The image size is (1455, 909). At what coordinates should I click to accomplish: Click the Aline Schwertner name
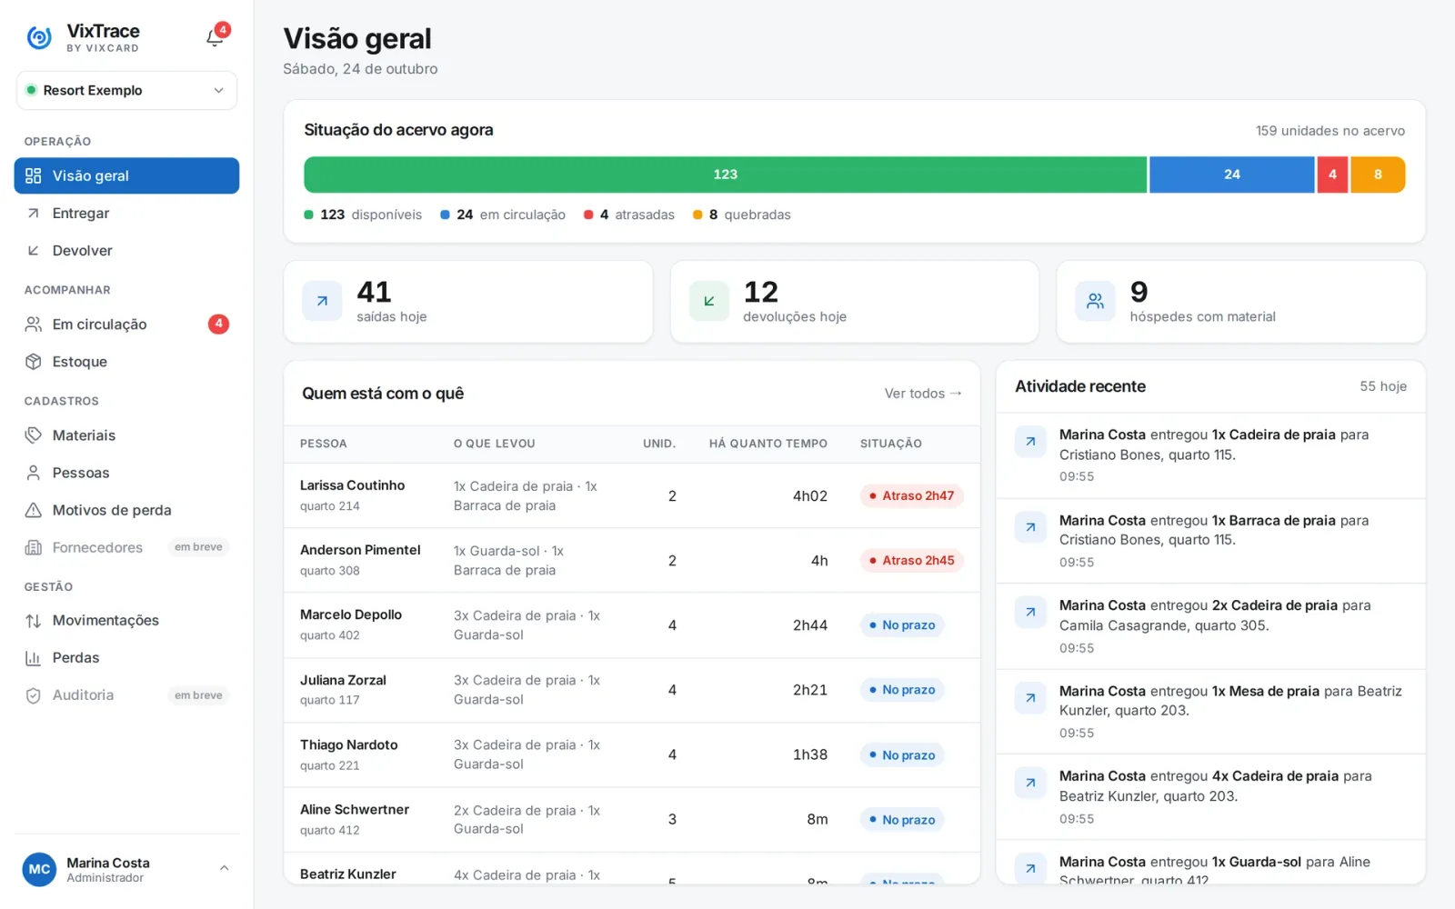click(355, 809)
